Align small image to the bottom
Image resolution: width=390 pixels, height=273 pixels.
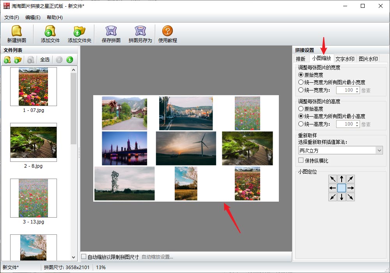point(342,197)
